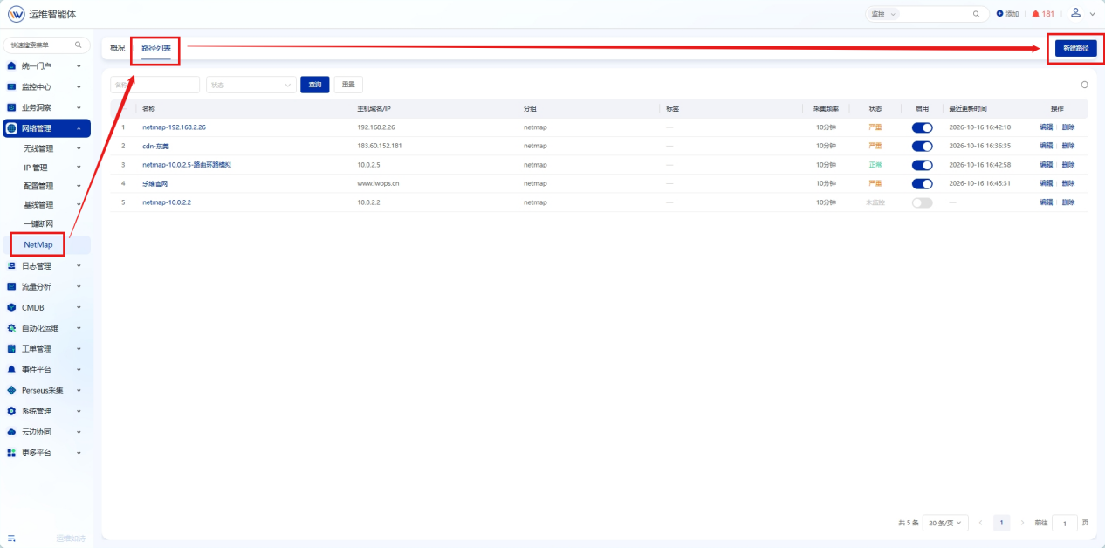Turn off the cdn-东莞 enable switch
Viewport: 1105px width, 548px height.
tap(922, 147)
